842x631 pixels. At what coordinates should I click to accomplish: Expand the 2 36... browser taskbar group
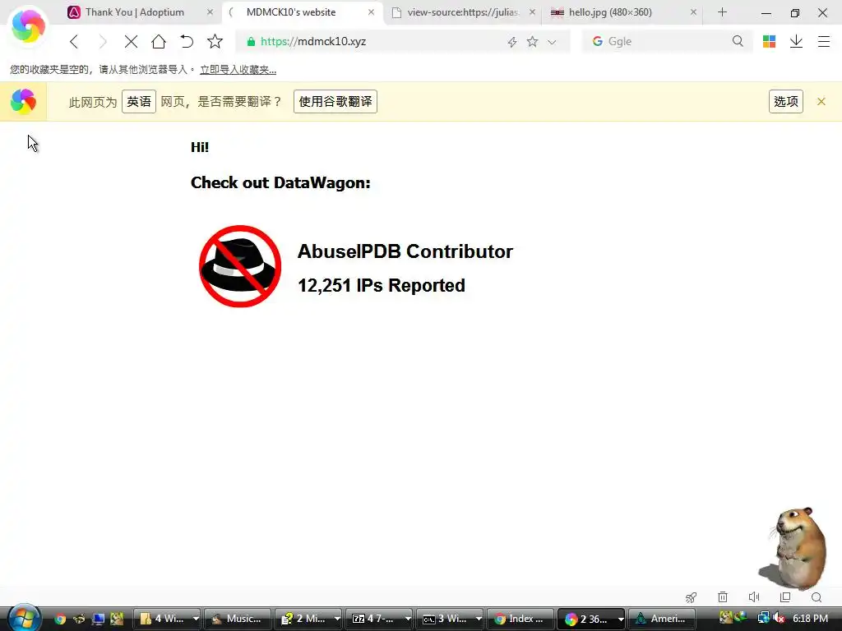tap(591, 619)
